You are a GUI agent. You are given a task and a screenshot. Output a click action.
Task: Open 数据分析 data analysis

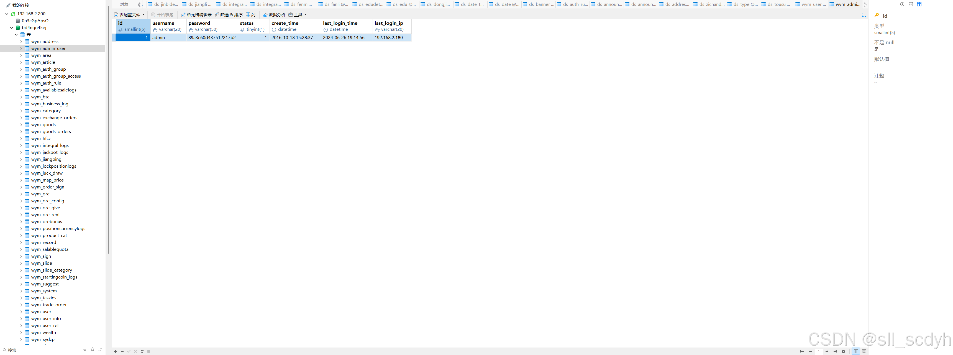pyautogui.click(x=274, y=15)
